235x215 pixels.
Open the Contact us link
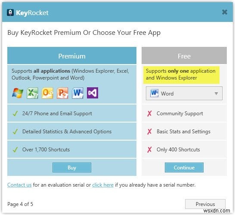click(x=19, y=185)
